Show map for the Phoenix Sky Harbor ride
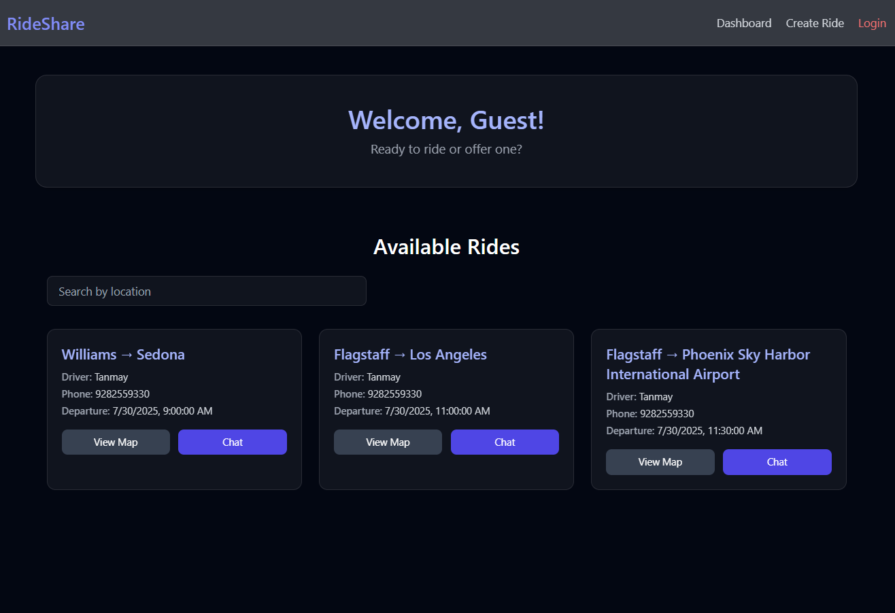Viewport: 895px width, 613px height. click(x=660, y=461)
